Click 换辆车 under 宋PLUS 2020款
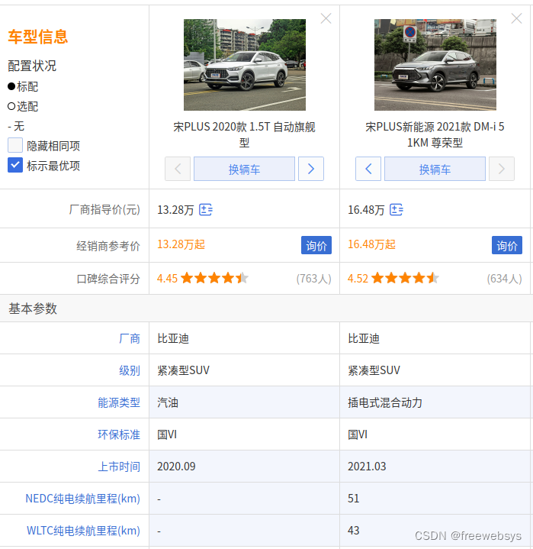This screenshot has height=549, width=533. [x=244, y=169]
